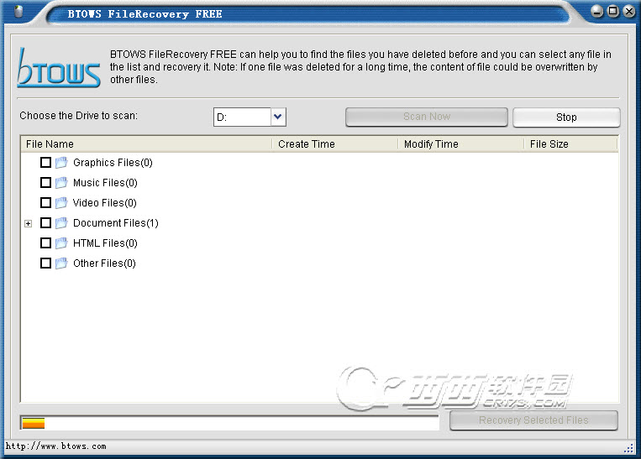Select the Other Files(0) label
This screenshot has height=459, width=641.
point(104,263)
